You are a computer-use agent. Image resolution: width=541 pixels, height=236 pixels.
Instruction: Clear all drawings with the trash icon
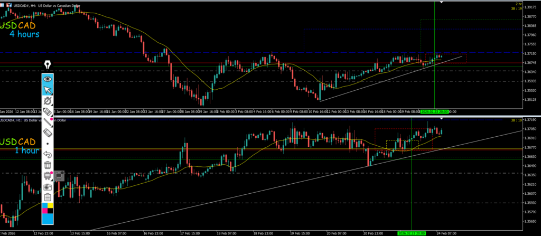coord(48,165)
